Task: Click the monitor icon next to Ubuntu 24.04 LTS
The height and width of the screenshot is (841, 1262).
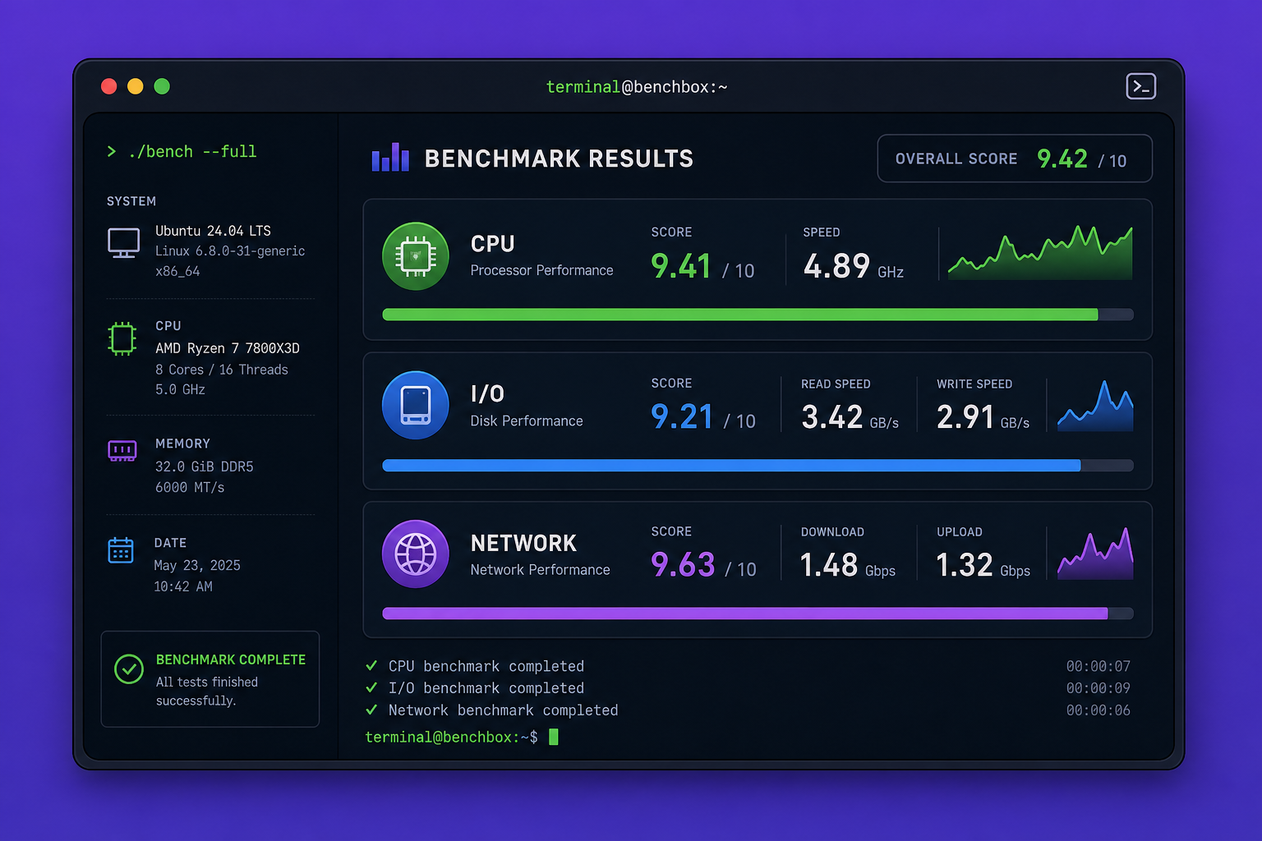Action: [x=124, y=243]
